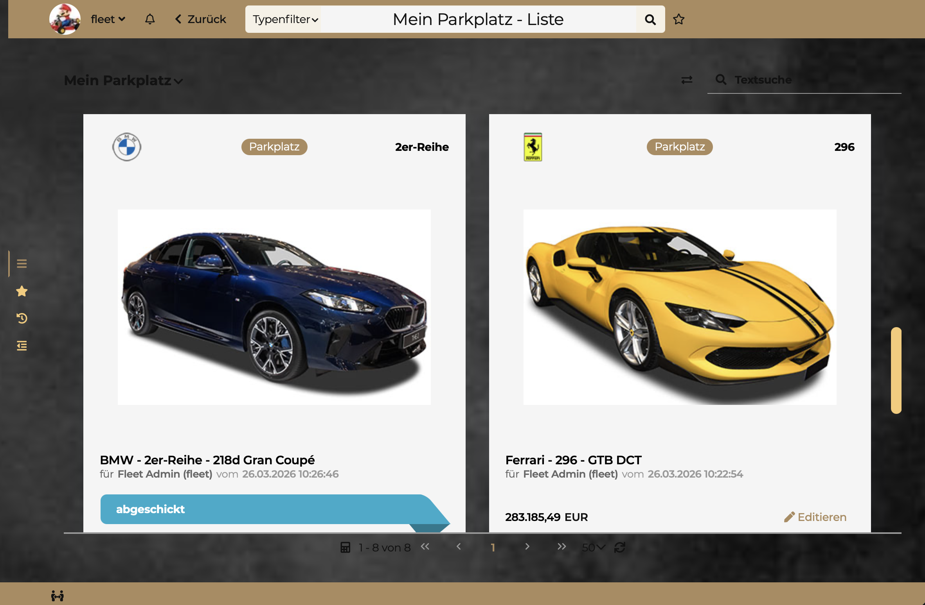
Task: Click pencil icon beside Editieren
Action: coord(789,517)
